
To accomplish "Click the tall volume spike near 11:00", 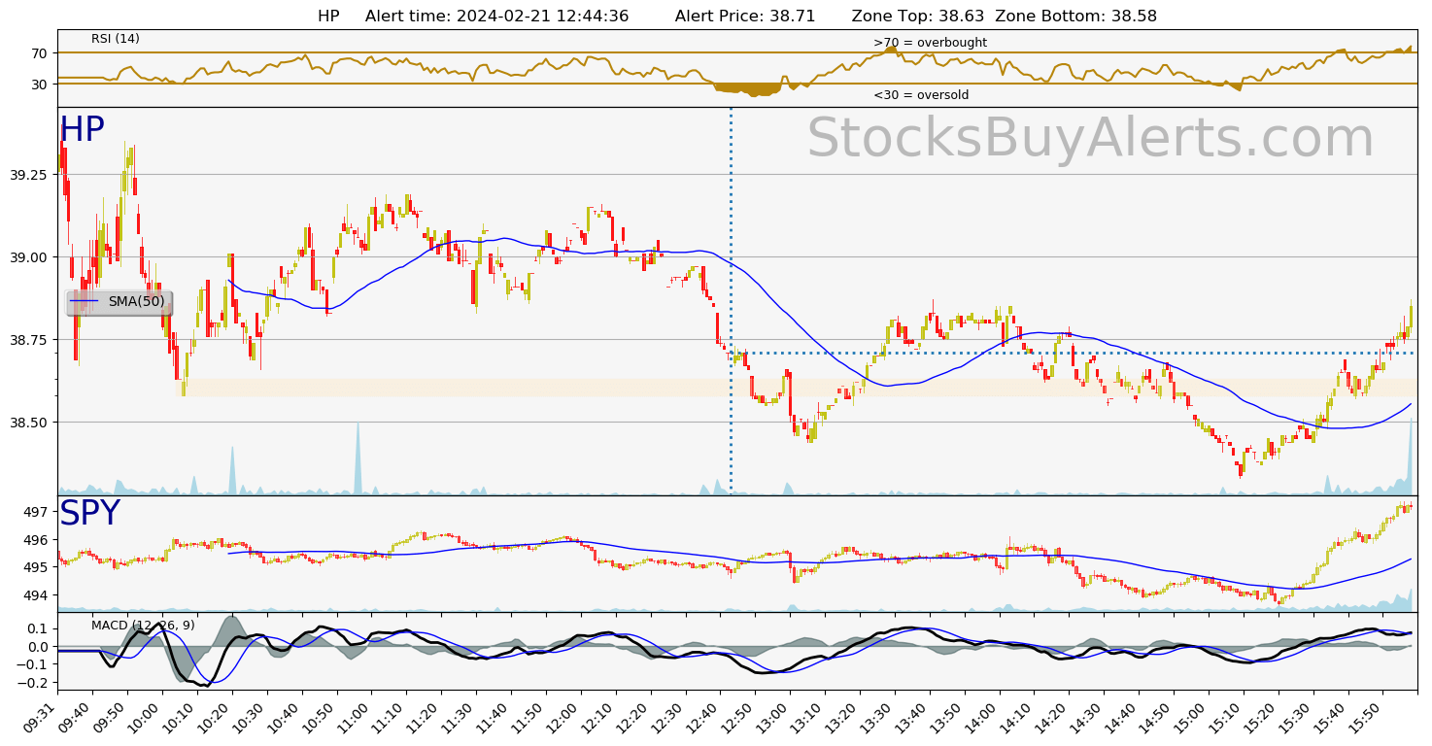I will pos(358,458).
